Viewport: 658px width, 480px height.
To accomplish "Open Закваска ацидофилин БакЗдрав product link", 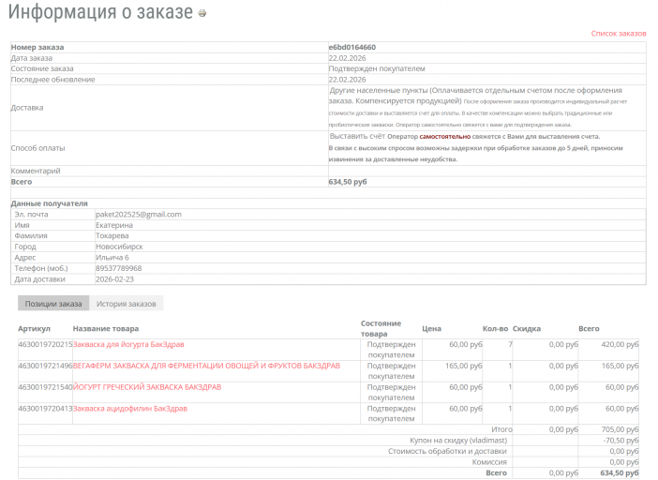I will pos(130,409).
